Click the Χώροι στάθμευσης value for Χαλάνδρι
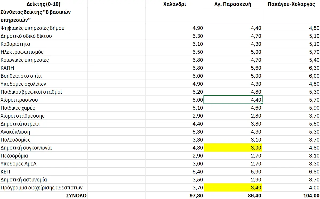Image resolution: width=320 pixels, height=199 pixels. [174, 116]
